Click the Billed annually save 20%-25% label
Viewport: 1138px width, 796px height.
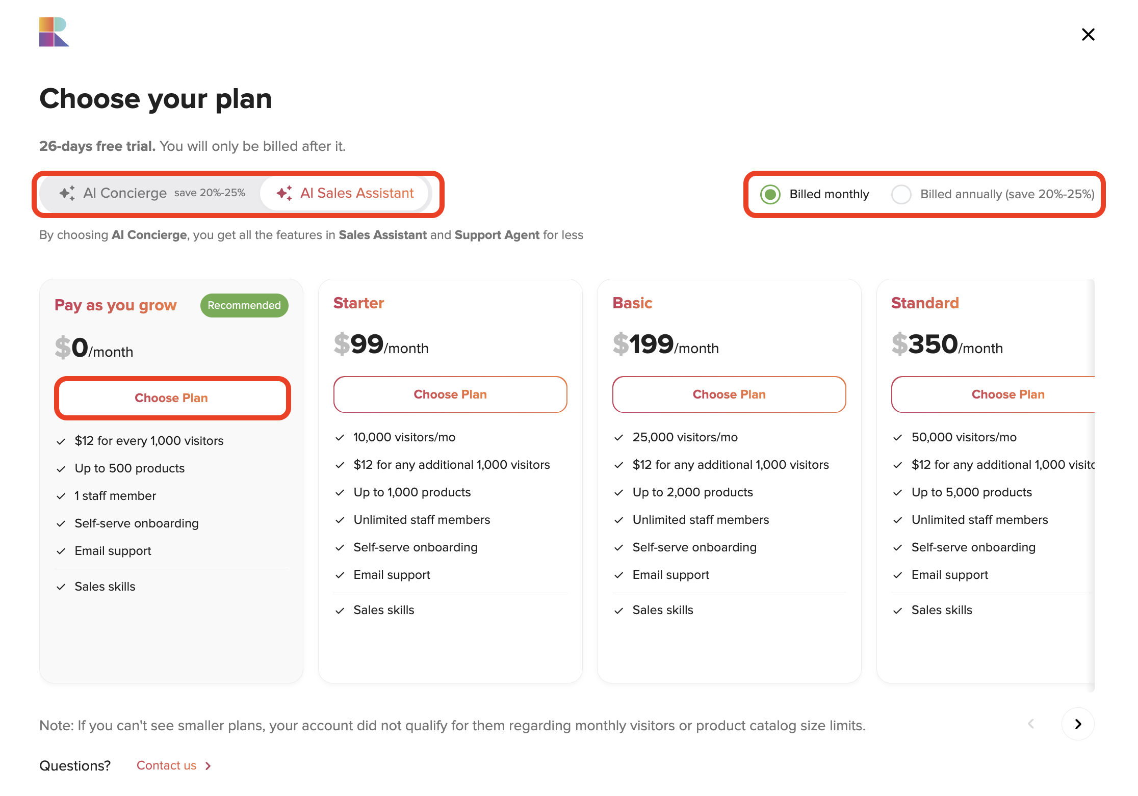(1007, 194)
